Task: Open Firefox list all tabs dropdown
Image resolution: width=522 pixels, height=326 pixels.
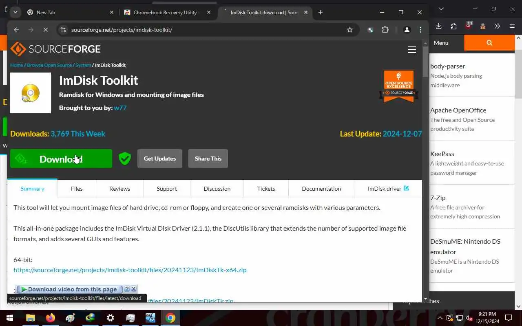Action: coord(441,9)
